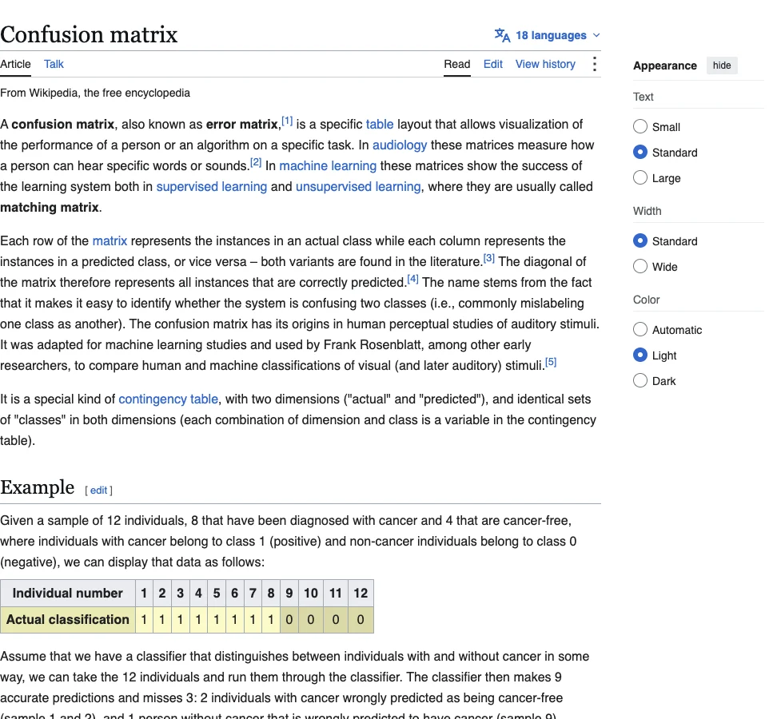Open the Read tab

(457, 65)
